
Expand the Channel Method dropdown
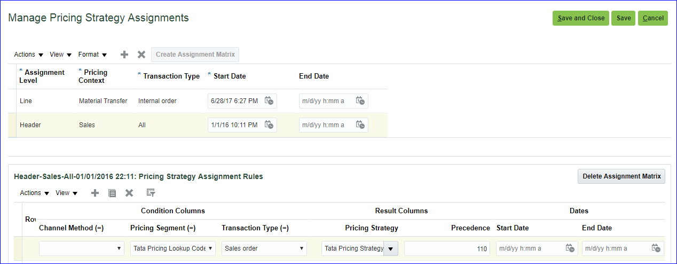coord(119,249)
